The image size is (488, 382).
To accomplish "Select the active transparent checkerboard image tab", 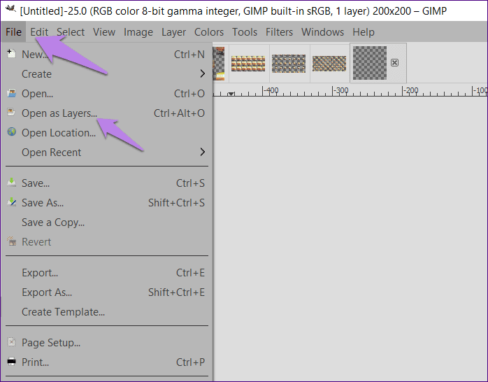I will [x=370, y=63].
